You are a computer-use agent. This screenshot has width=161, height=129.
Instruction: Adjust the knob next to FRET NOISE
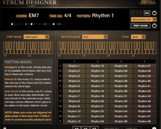click(x=154, y=26)
